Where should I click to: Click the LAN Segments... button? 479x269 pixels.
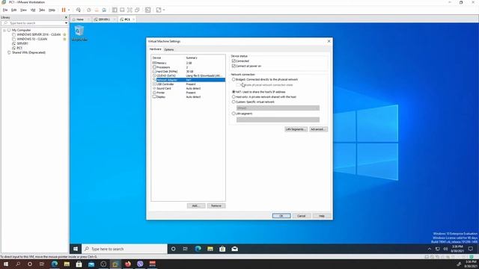[296, 129]
